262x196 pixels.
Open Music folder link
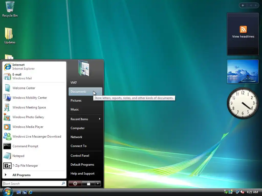85,109
